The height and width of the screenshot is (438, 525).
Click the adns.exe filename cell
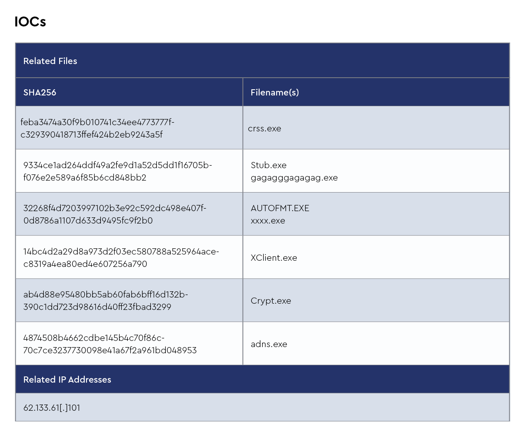[269, 344]
